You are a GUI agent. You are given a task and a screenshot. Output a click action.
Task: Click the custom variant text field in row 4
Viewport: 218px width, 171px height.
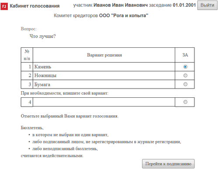pos(104,102)
